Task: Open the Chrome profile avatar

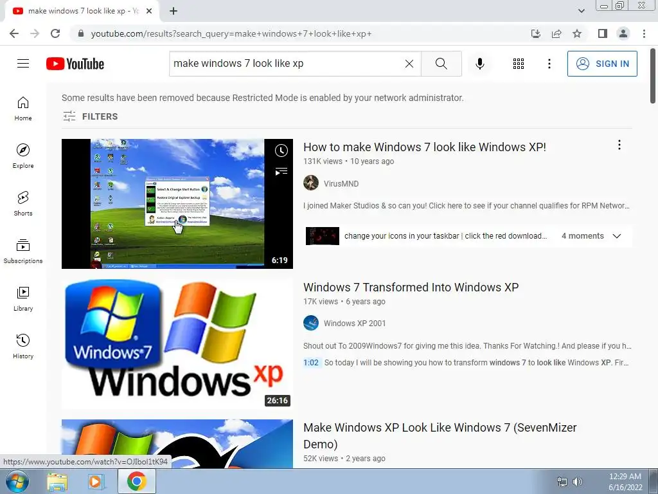Action: [623, 33]
